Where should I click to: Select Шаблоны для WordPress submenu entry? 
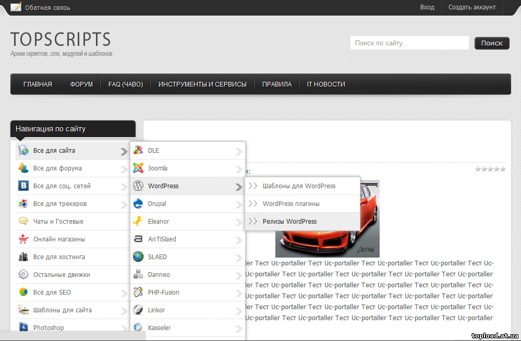pyautogui.click(x=302, y=186)
